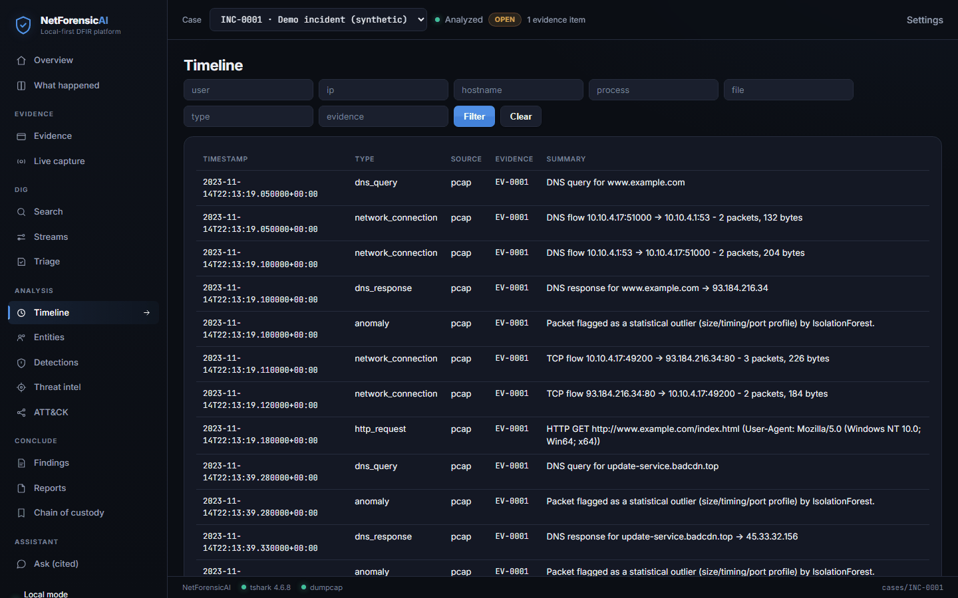Apply the timeline Filter button
Screen dimensions: 958x598
[474, 116]
